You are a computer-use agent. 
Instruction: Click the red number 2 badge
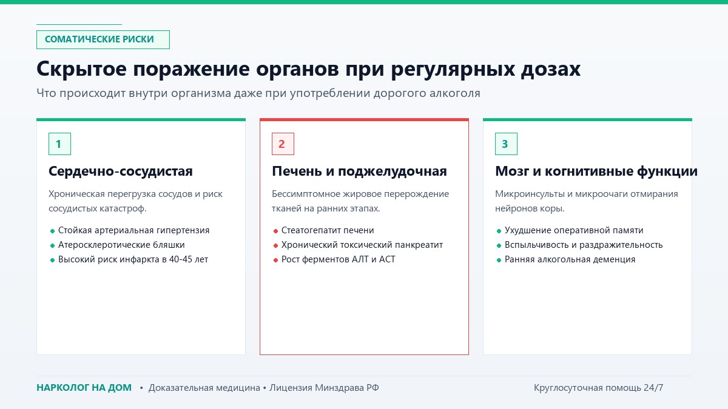(283, 144)
